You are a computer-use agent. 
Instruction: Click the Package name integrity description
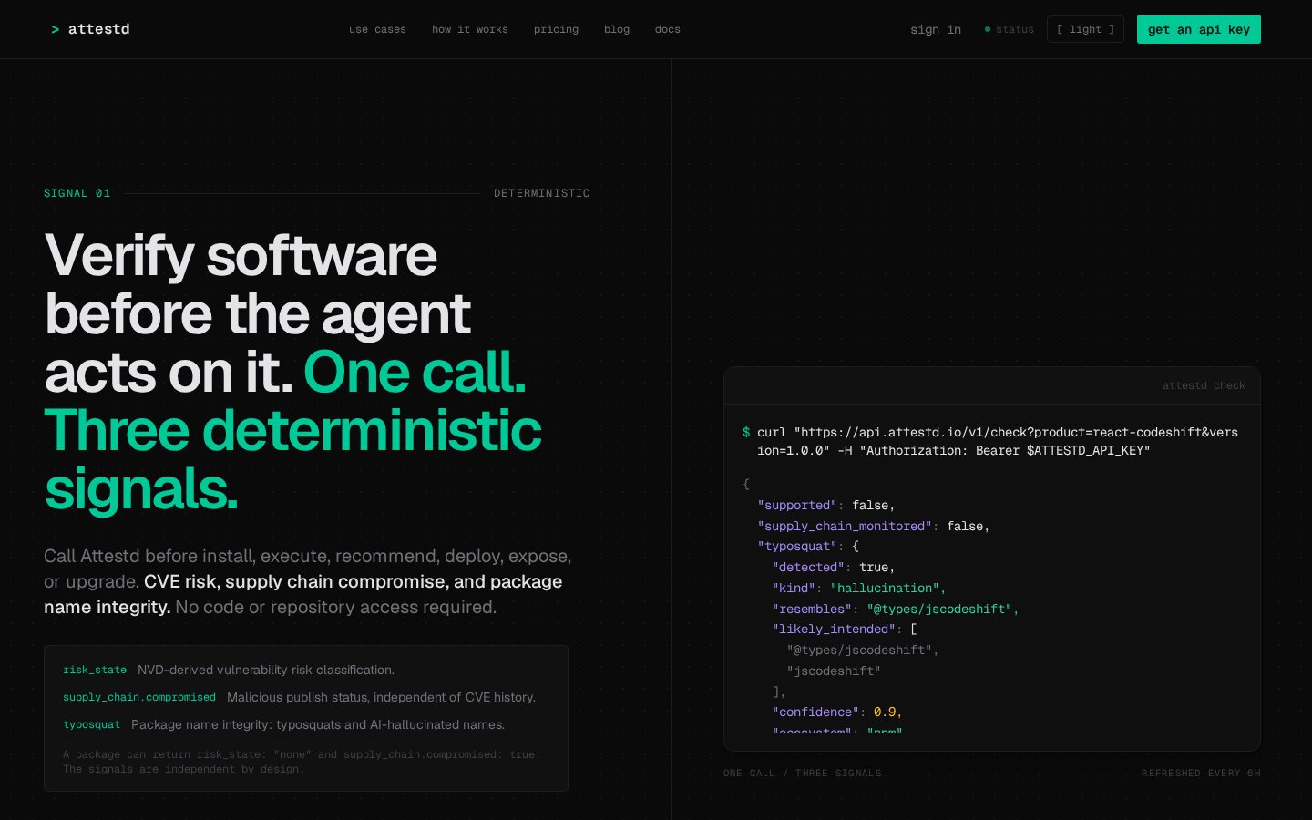point(318,724)
